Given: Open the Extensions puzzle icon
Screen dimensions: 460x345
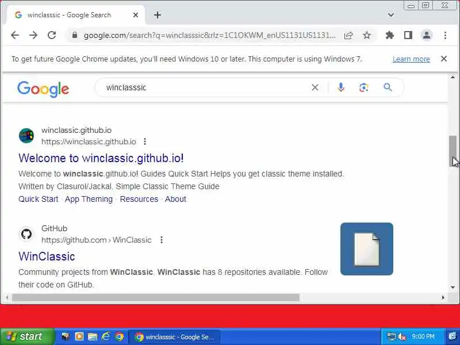Looking at the screenshot, I should pyautogui.click(x=390, y=36).
